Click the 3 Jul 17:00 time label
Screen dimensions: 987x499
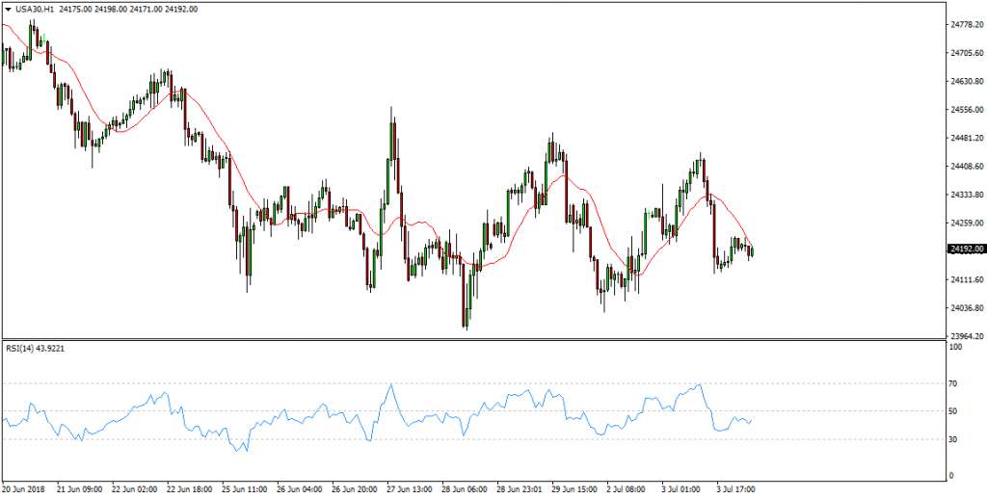pyautogui.click(x=735, y=488)
